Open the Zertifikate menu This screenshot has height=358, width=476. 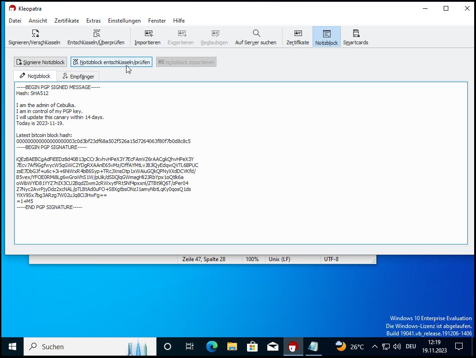point(66,21)
